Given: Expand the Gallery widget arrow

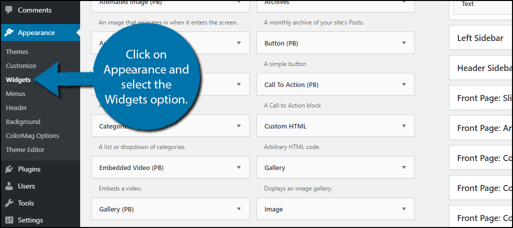Looking at the screenshot, I should click(404, 167).
